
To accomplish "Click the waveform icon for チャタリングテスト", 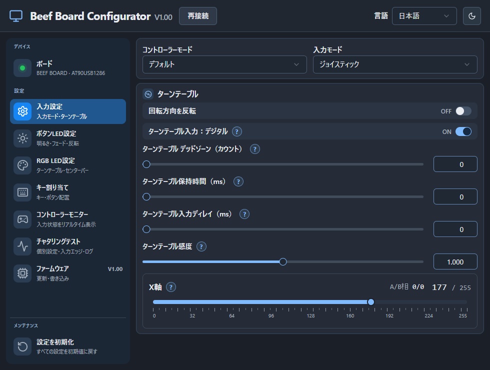I will 22,246.
